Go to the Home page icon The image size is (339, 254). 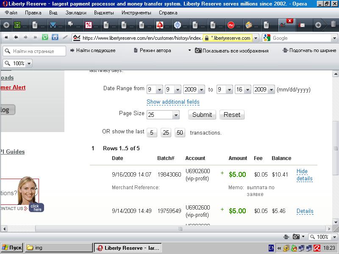pyautogui.click(x=55, y=37)
